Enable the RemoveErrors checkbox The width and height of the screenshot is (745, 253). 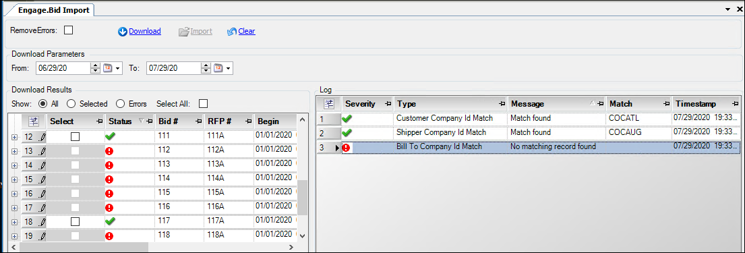tap(68, 30)
